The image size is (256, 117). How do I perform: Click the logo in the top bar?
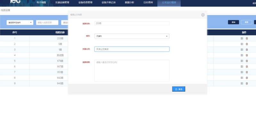click(15, 2)
